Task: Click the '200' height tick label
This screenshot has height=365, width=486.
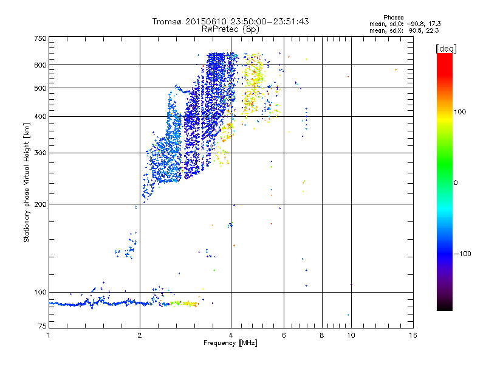Action: [41, 204]
